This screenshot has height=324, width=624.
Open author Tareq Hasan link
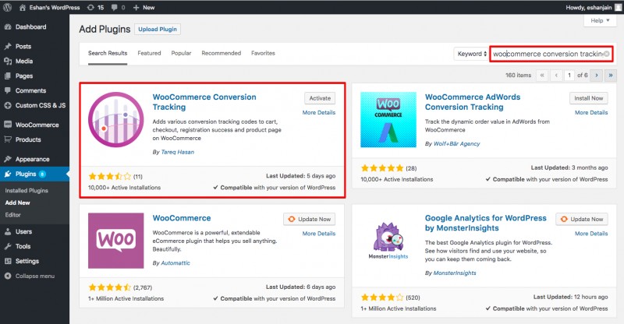(178, 152)
